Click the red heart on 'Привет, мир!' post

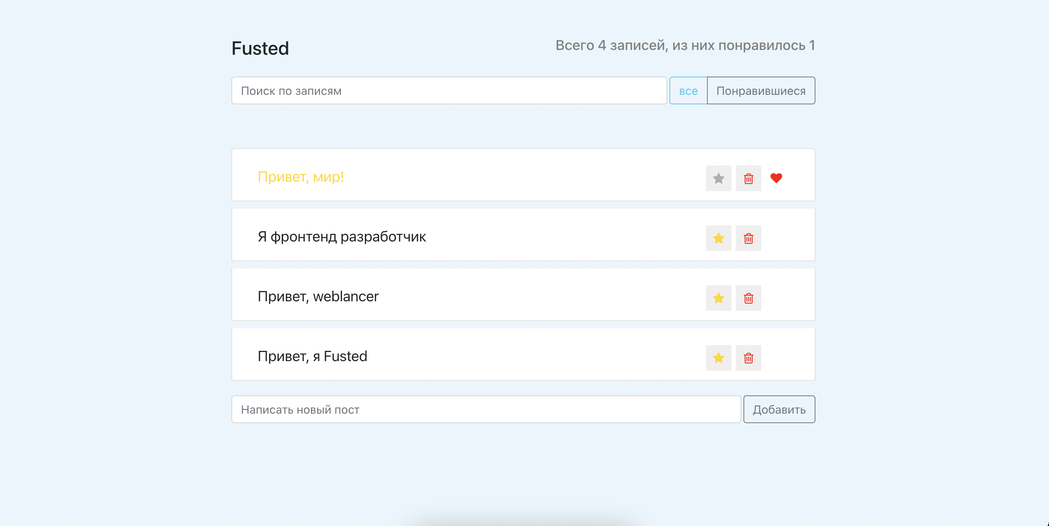click(x=776, y=178)
